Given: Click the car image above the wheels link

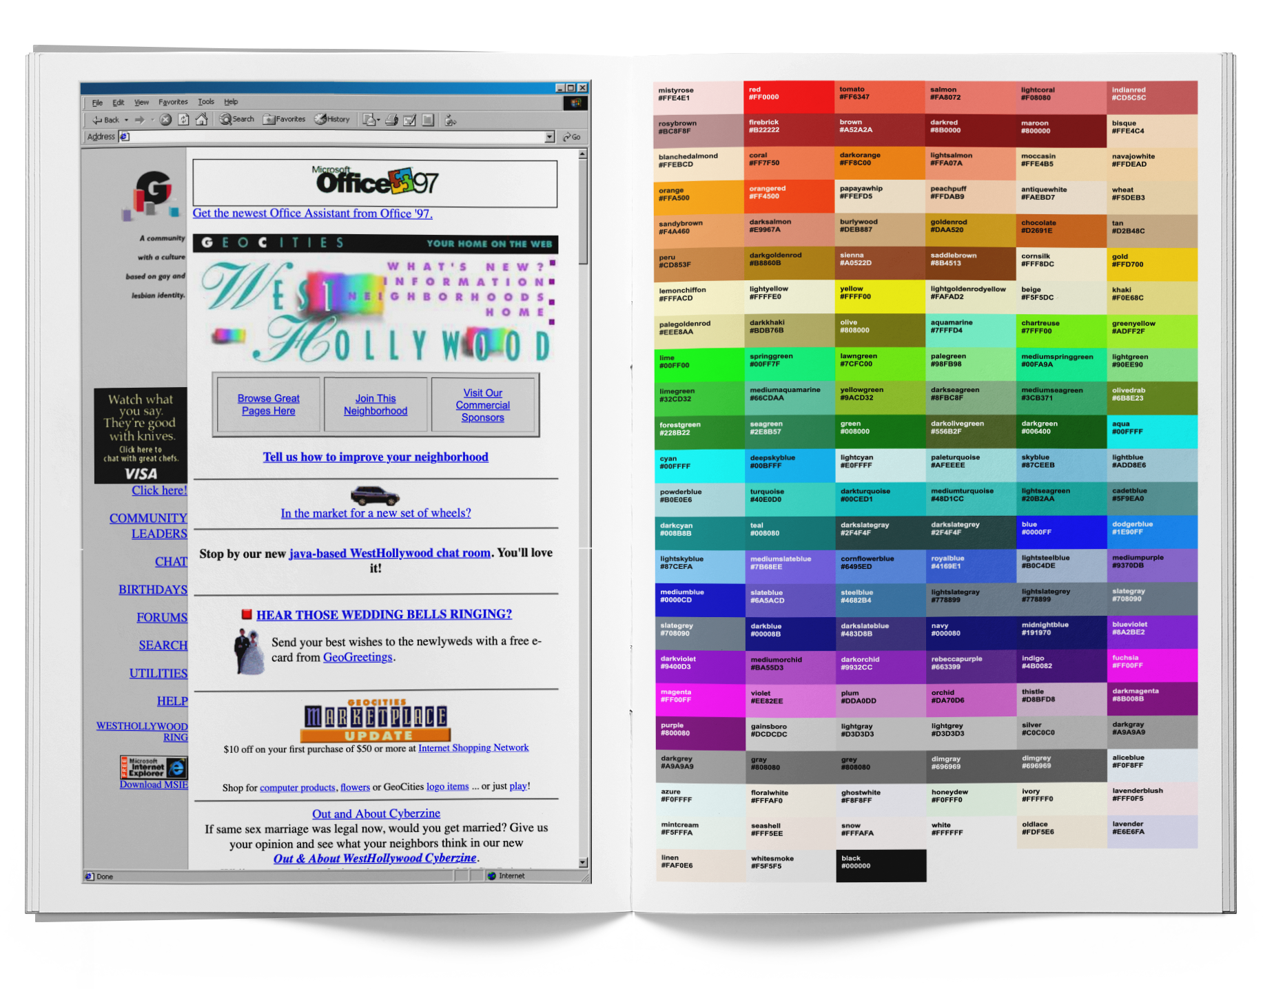Looking at the screenshot, I should coord(375,495).
